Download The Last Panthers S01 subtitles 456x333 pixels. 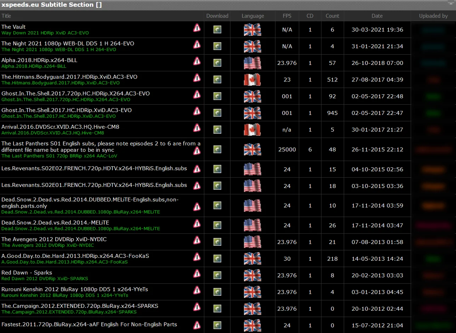[x=217, y=149]
